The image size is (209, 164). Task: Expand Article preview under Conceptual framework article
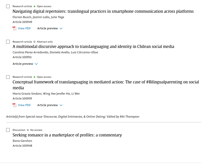(50, 105)
